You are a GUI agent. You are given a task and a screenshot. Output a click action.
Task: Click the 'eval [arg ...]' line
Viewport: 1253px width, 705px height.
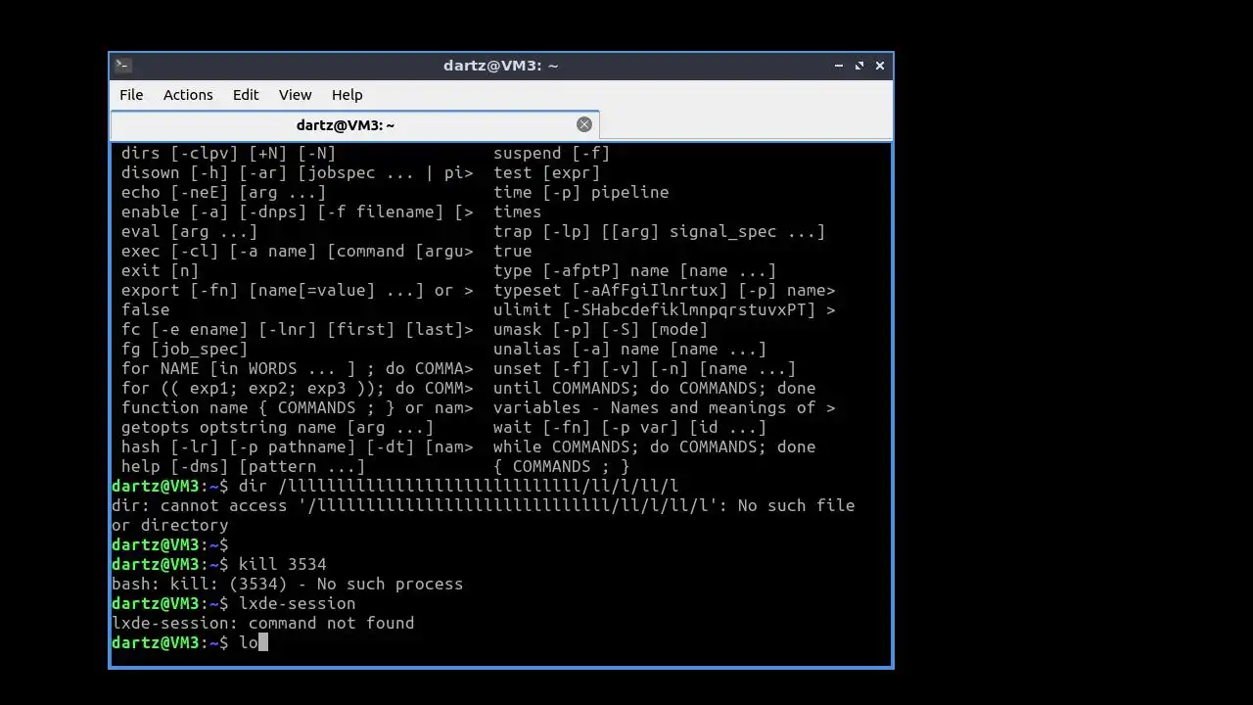point(190,231)
